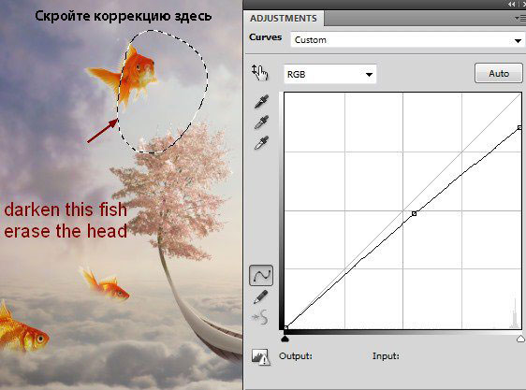Select the pencil draw curve tool

coord(260,297)
